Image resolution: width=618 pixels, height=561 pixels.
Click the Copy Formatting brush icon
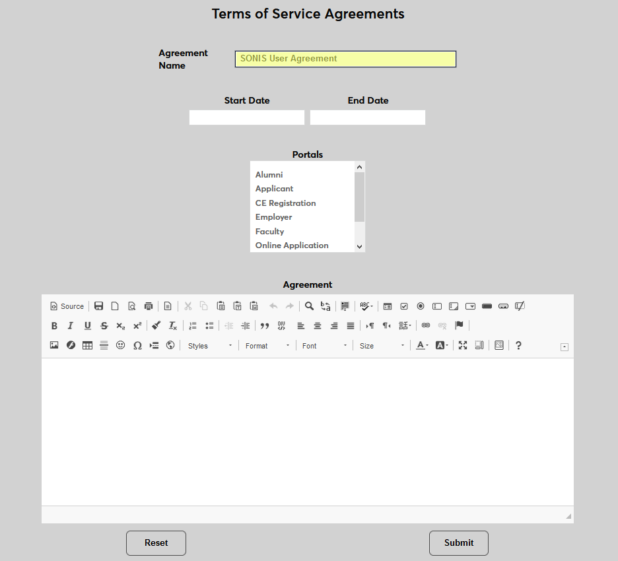(156, 326)
